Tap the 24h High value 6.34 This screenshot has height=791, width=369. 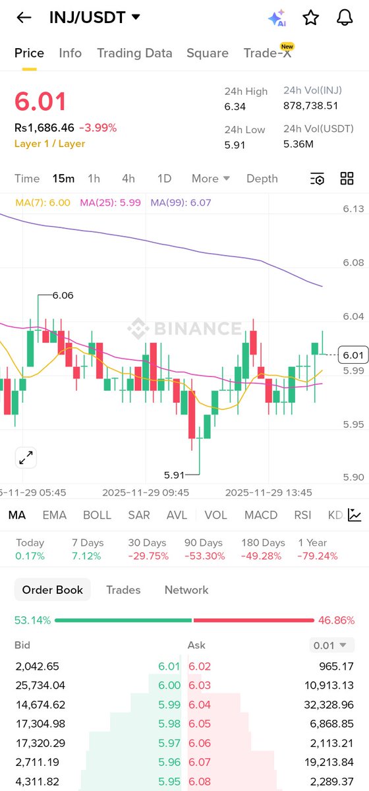[235, 107]
